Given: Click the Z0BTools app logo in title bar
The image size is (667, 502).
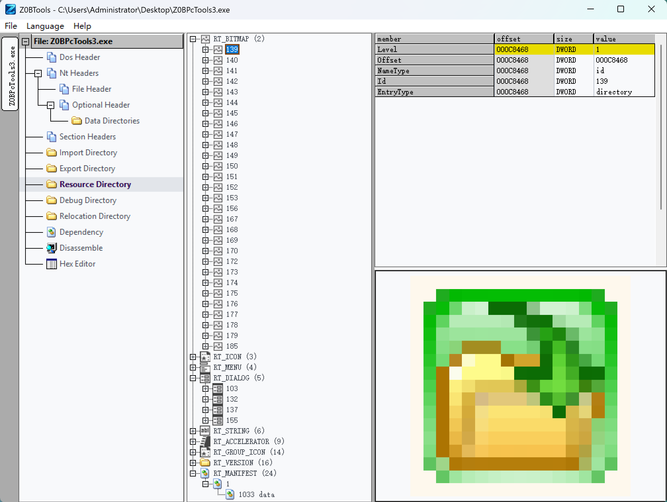Looking at the screenshot, I should 11,9.
